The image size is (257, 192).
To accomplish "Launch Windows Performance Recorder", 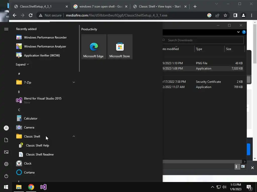I will coord(46,37).
